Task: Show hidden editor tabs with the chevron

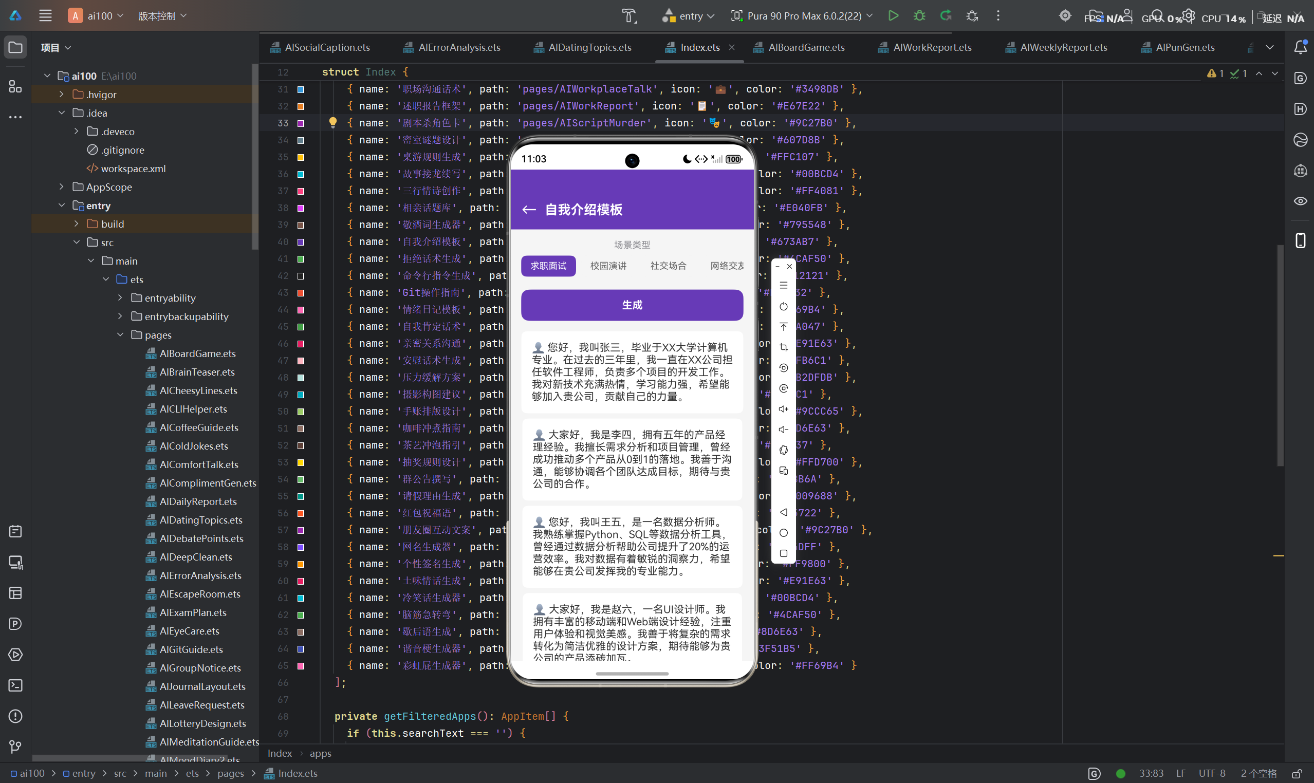Action: click(1270, 47)
